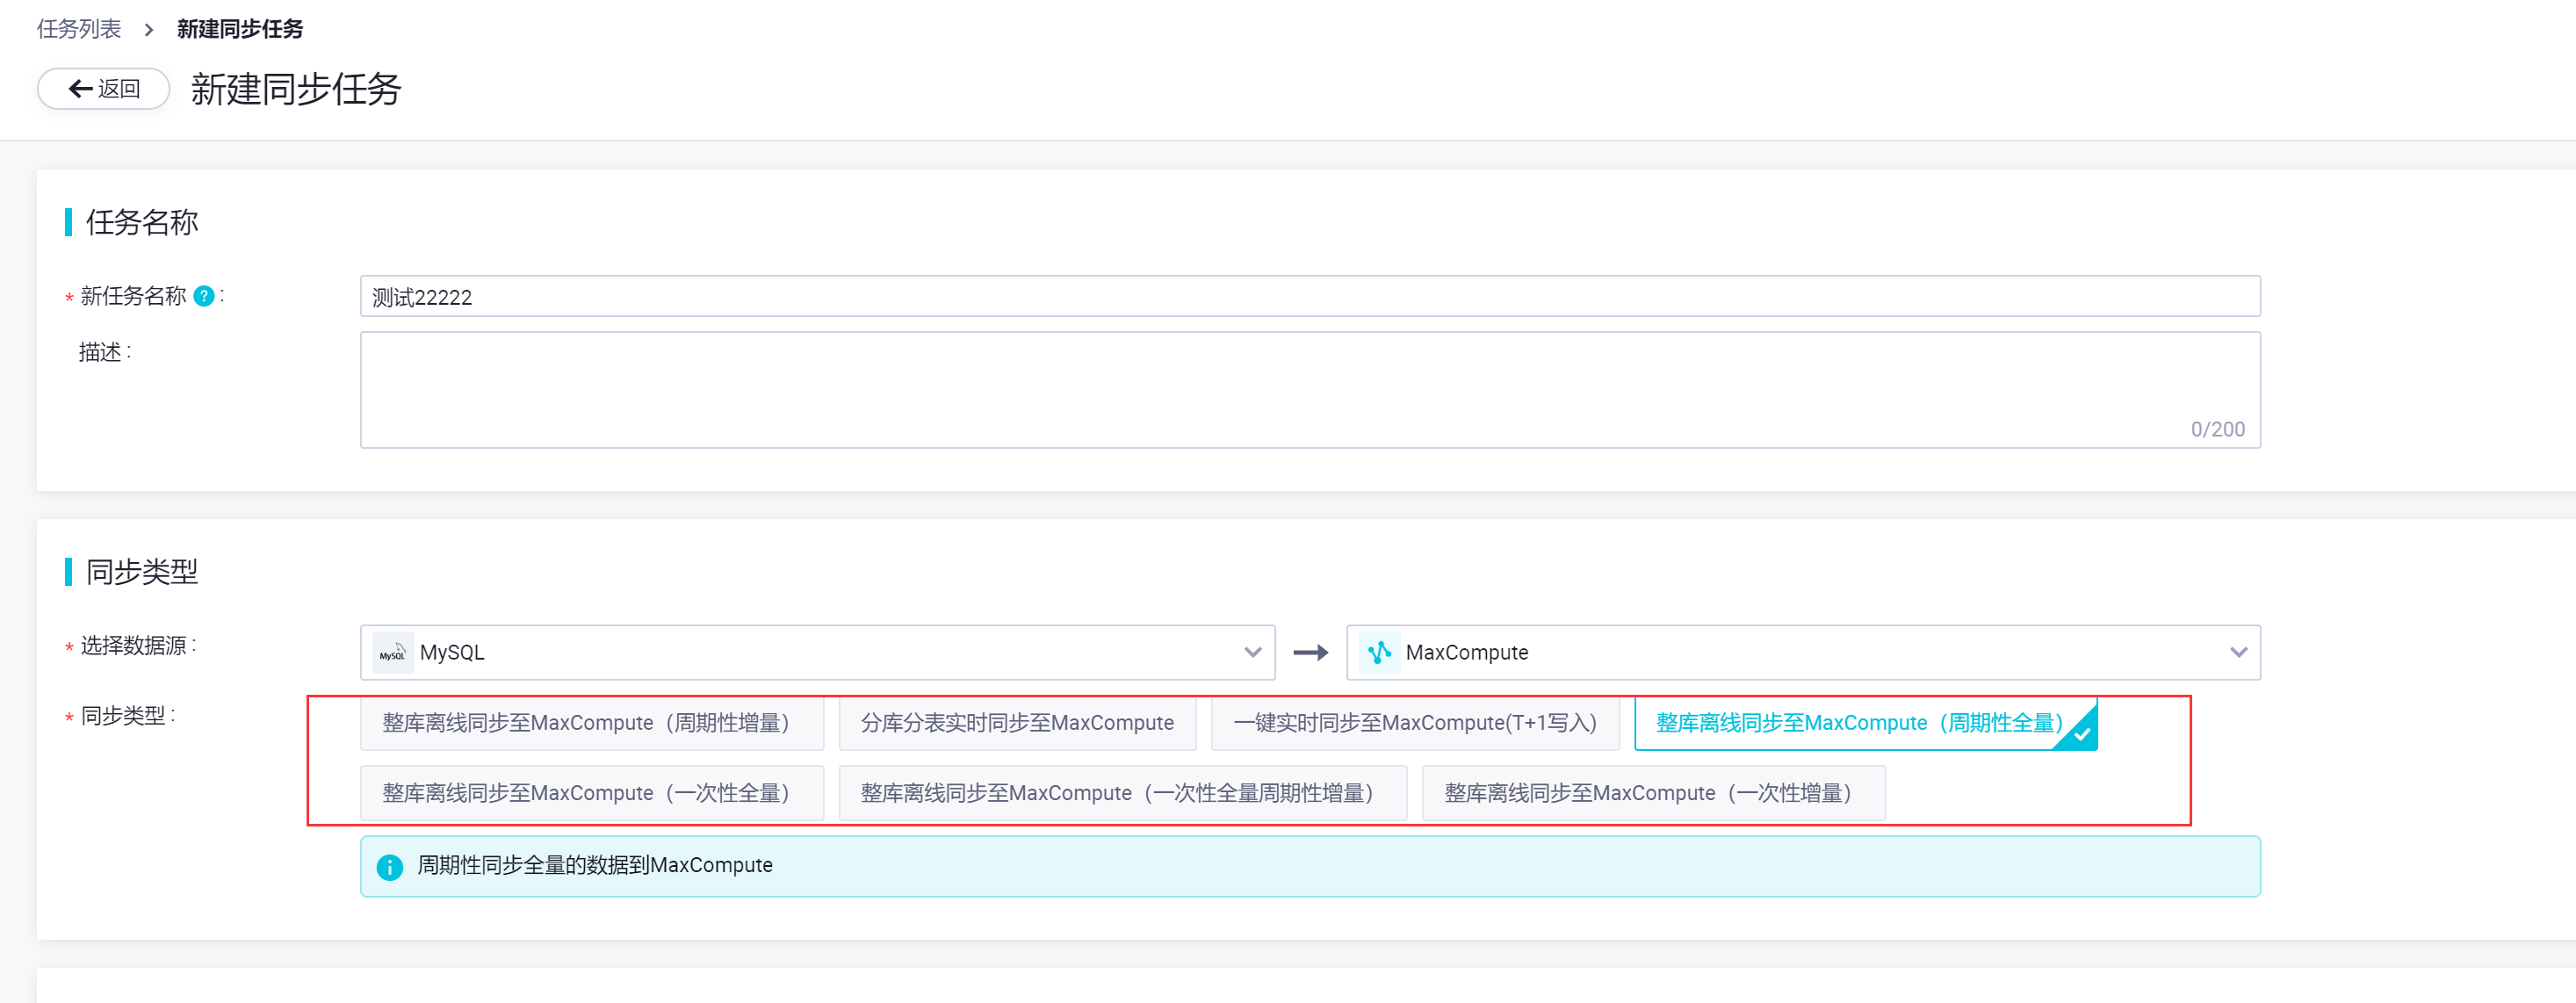Select 整库离线同步至MaxCompute（周期性全量）option

pyautogui.click(x=1865, y=723)
